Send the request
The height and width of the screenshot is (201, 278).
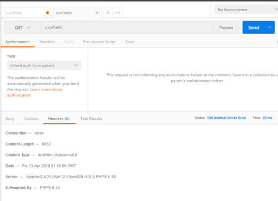click(254, 27)
